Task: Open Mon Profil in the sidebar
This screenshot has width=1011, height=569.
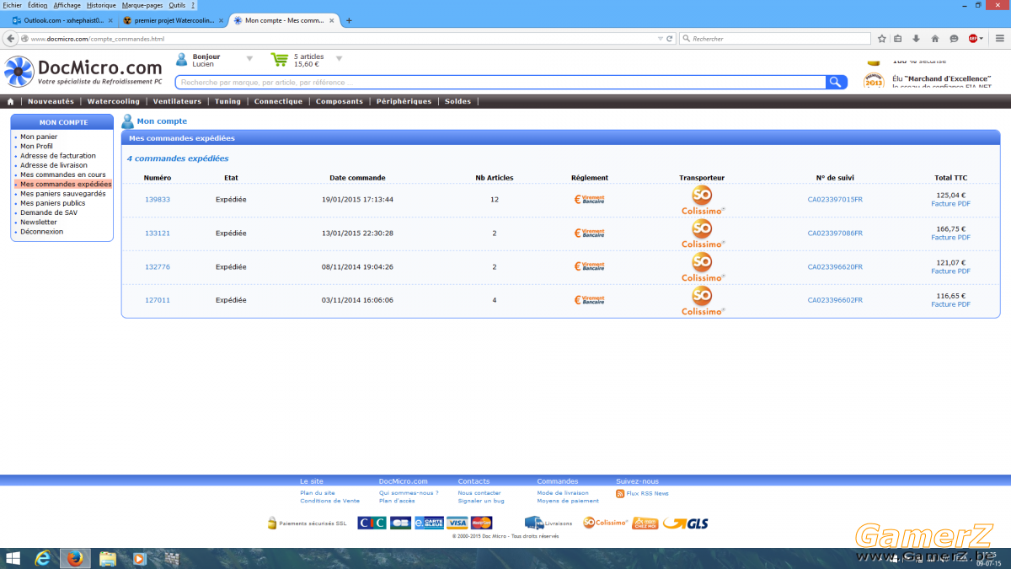Action: [36, 147]
